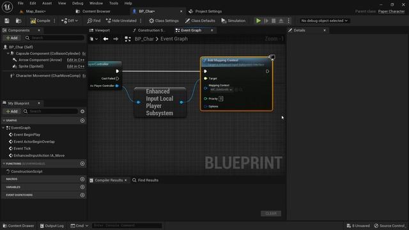Image resolution: width=409 pixels, height=230 pixels.
Task: Add a new component in Components panel
Action: (x=12, y=38)
